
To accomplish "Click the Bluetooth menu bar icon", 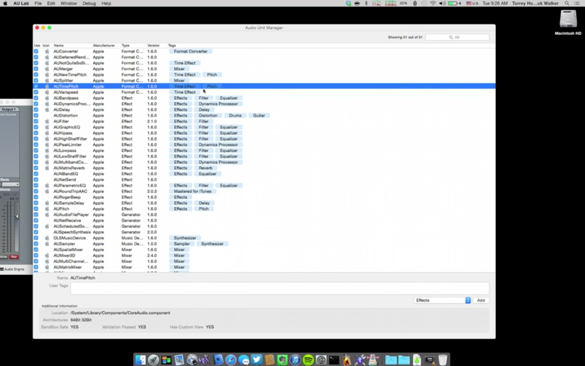I will click(366, 3).
